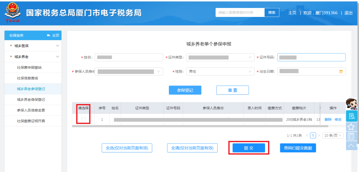This screenshot has height=172, width=359.
Task: Open the 性别 dropdown showing 男性
Action: coord(220,71)
